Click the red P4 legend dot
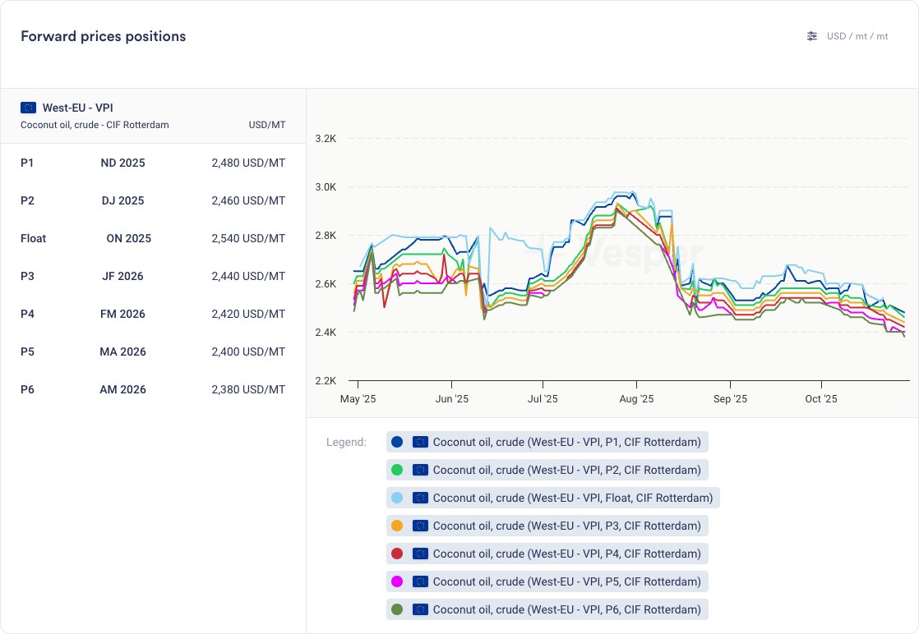 tap(397, 554)
